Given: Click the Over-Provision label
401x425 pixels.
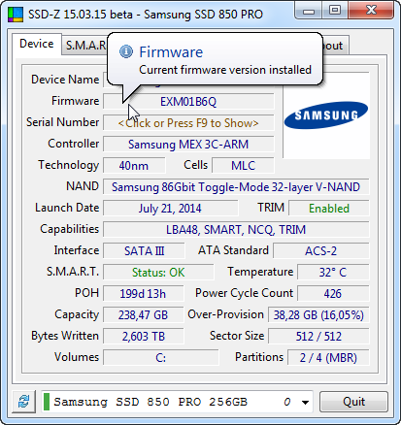Looking at the screenshot, I should [x=226, y=314].
